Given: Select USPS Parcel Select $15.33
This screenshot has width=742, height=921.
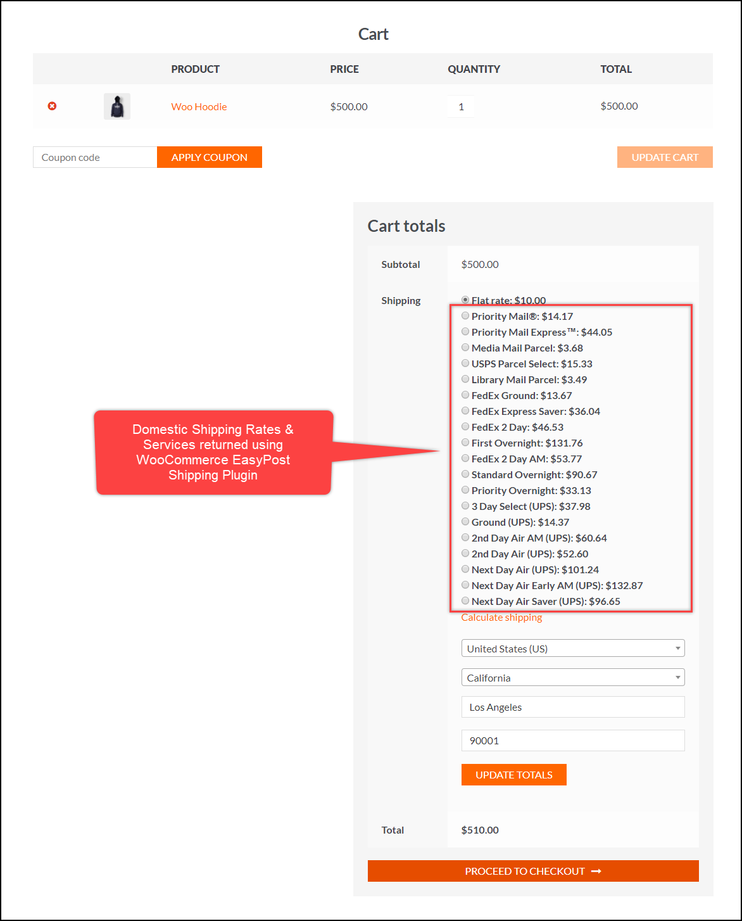Looking at the screenshot, I should tap(465, 363).
